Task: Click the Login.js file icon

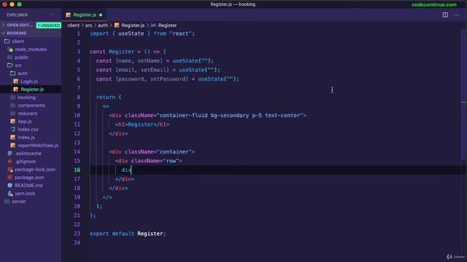Action: click(x=16, y=82)
